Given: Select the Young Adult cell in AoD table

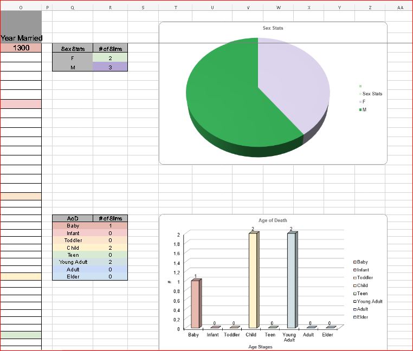Looking at the screenshot, I should 73,262.
